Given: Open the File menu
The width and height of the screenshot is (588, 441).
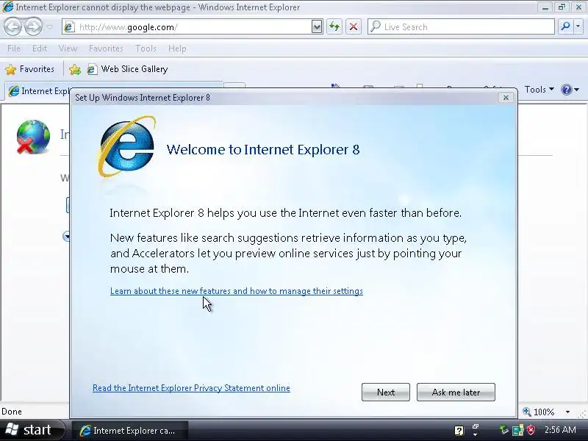Looking at the screenshot, I should pyautogui.click(x=14, y=49).
